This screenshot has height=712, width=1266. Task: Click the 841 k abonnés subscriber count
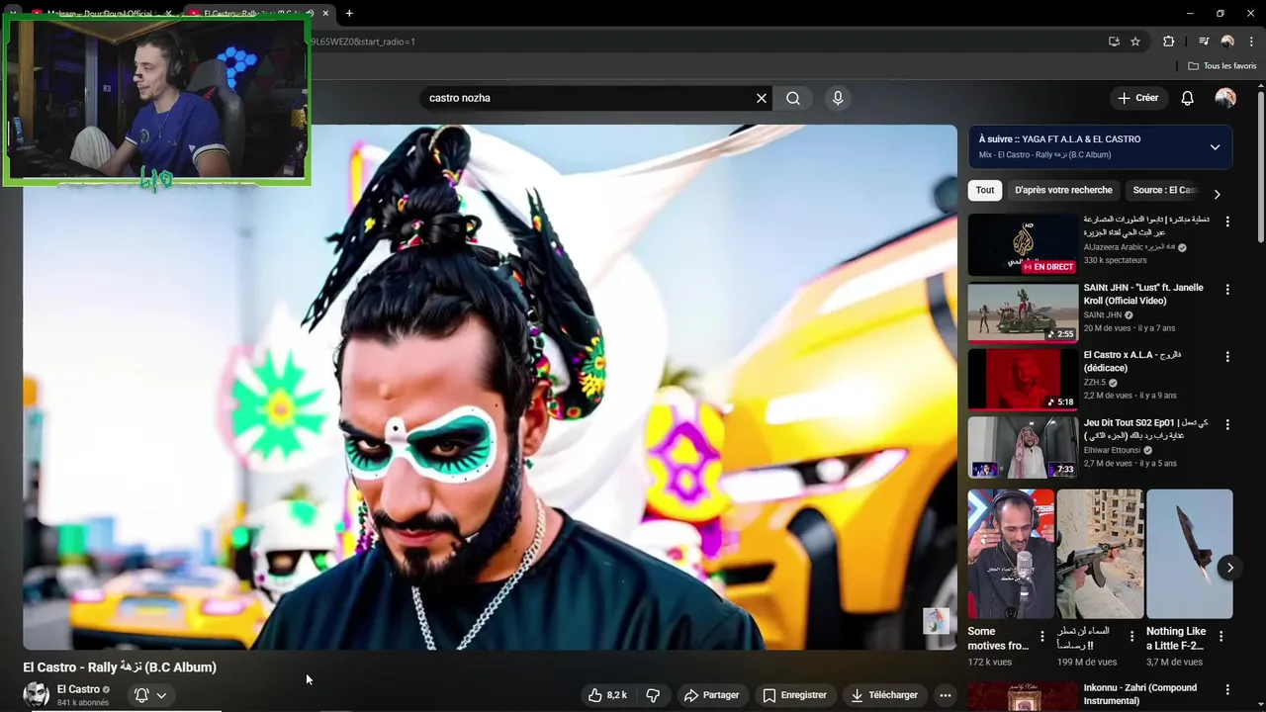tap(83, 703)
